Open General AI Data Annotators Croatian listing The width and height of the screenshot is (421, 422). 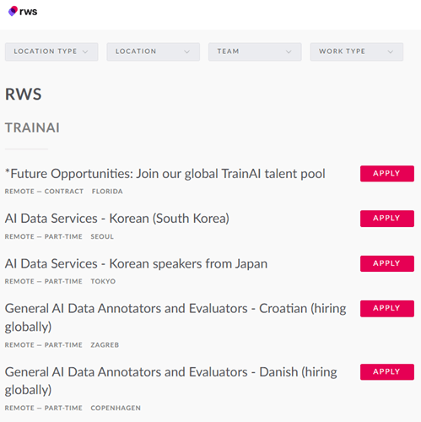click(x=175, y=317)
